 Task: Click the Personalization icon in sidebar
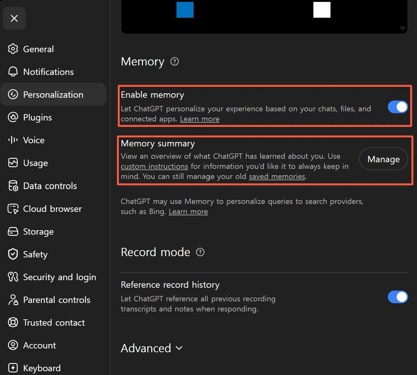coord(13,95)
